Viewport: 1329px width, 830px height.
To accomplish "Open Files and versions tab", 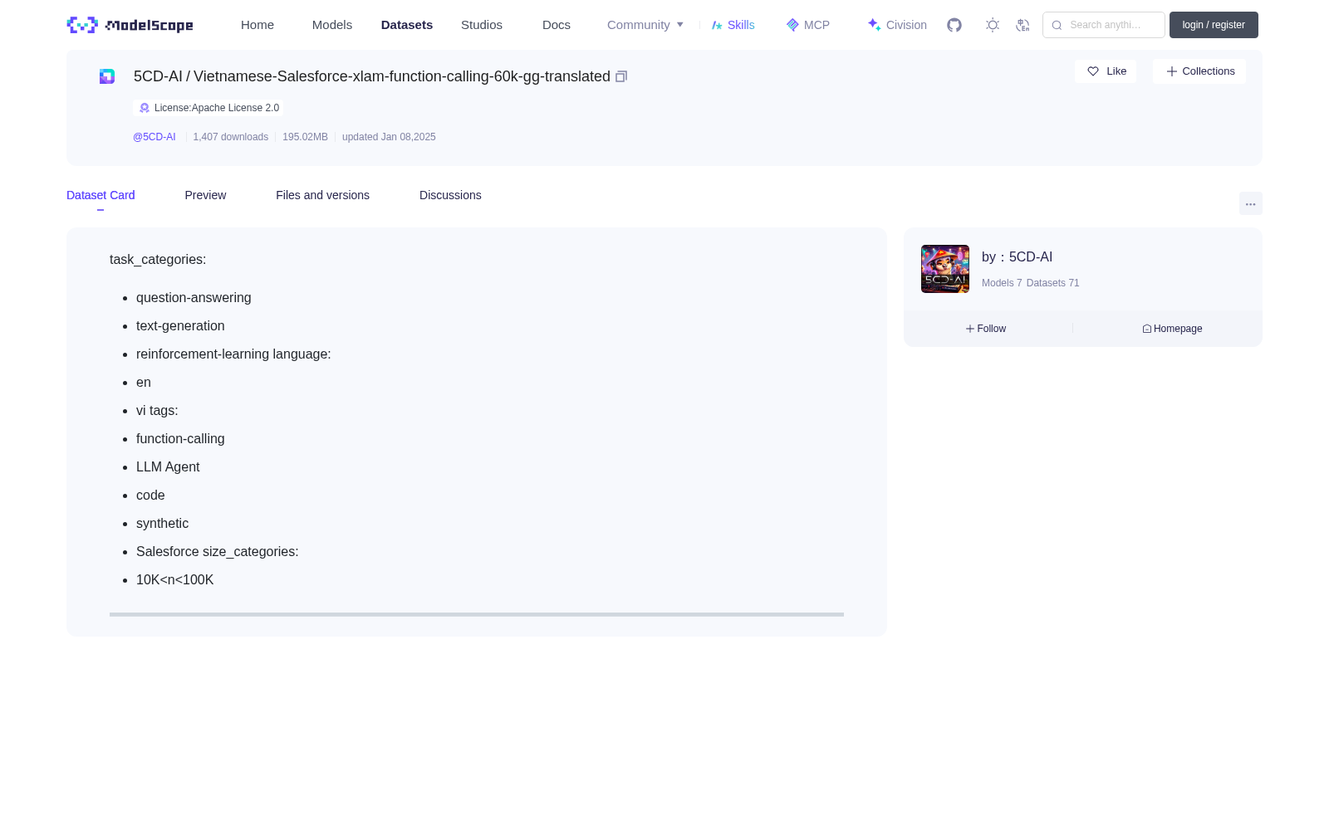I will [322, 195].
